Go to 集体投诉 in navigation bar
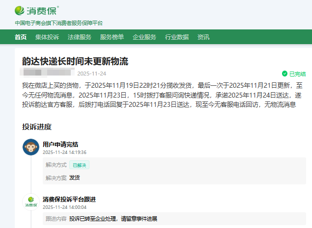Image resolution: width=312 pixels, height=228 pixels. (47, 37)
